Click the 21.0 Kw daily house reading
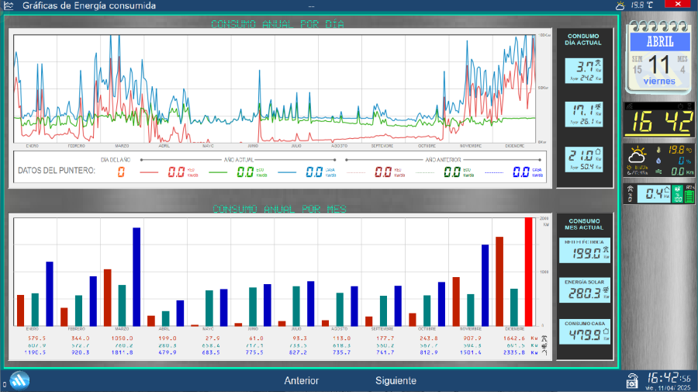Screen dimensions: 698x392 584,158
